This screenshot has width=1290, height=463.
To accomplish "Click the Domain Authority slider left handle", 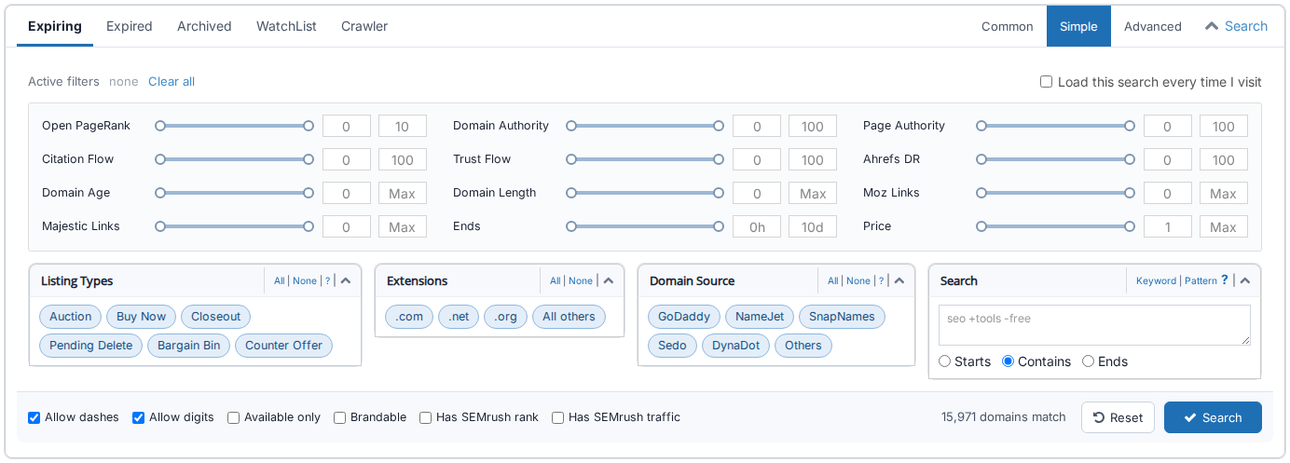I will pyautogui.click(x=571, y=126).
